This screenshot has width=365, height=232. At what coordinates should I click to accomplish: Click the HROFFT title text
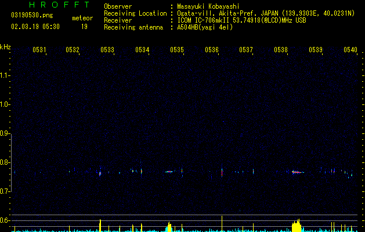point(60,5)
